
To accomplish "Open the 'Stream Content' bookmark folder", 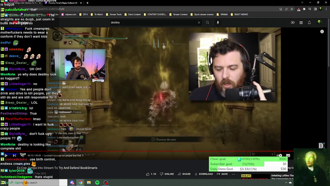I will point(178,14).
